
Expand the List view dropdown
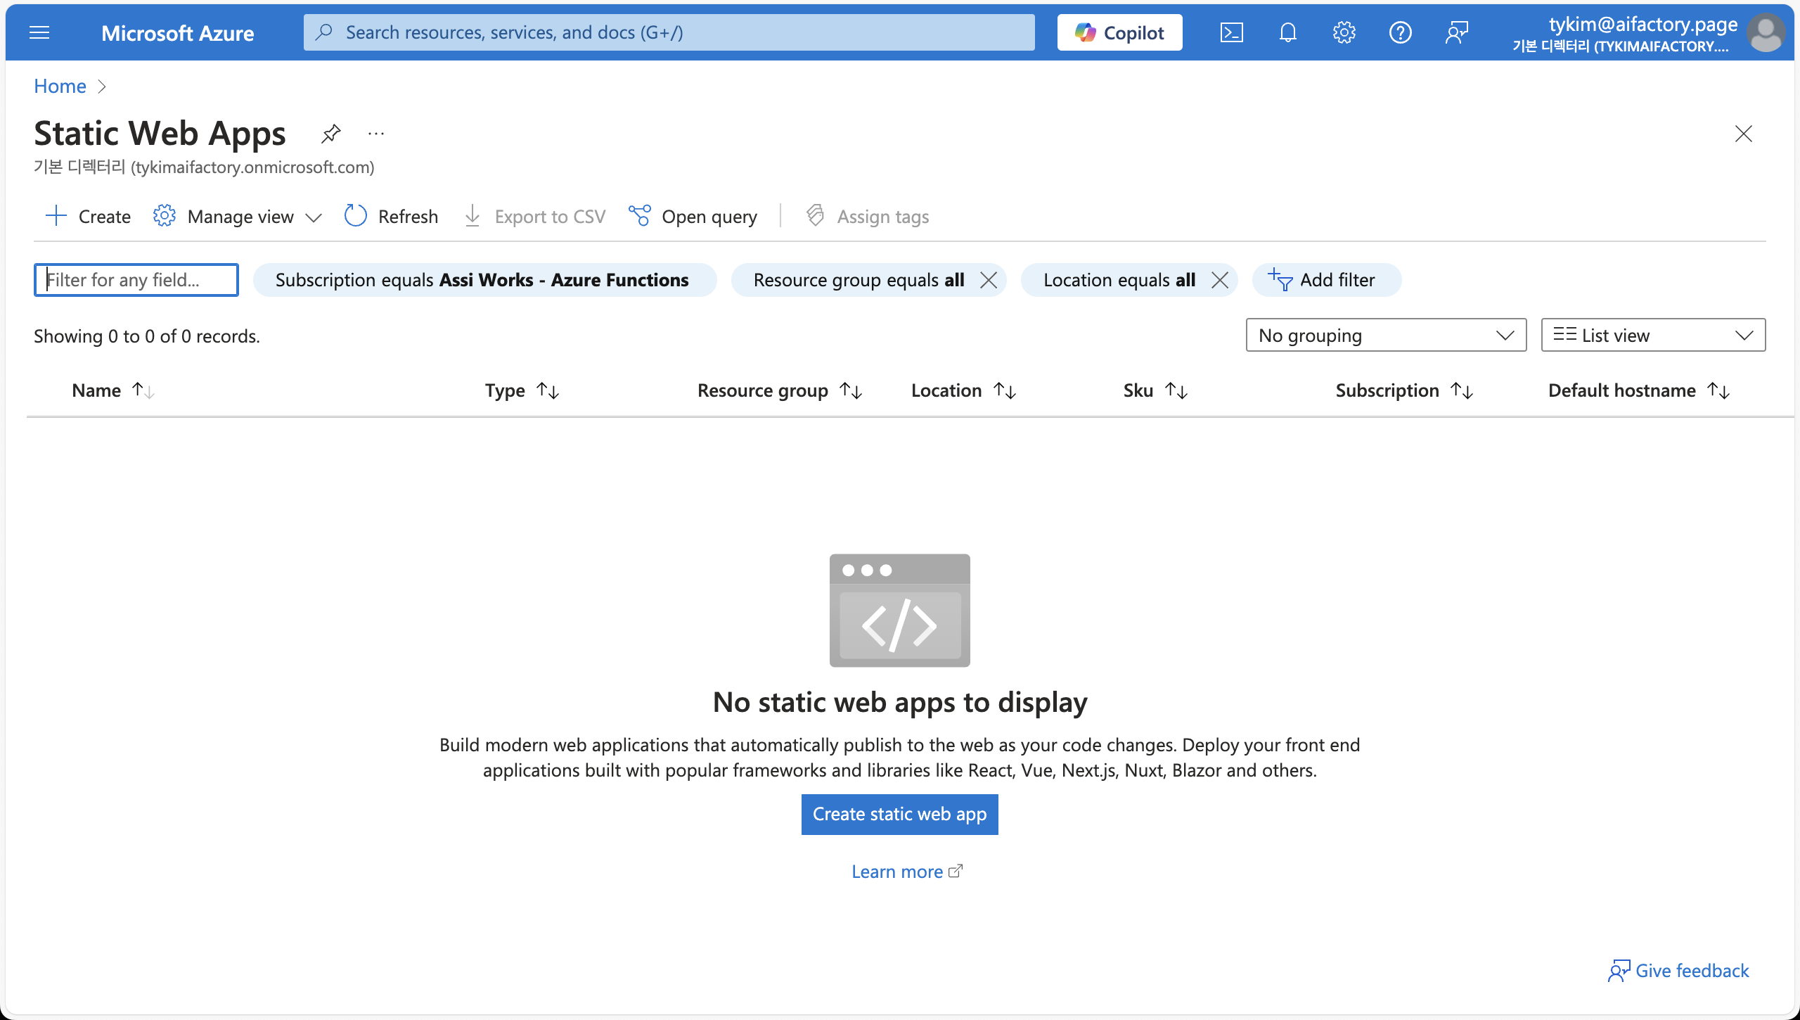[1652, 336]
